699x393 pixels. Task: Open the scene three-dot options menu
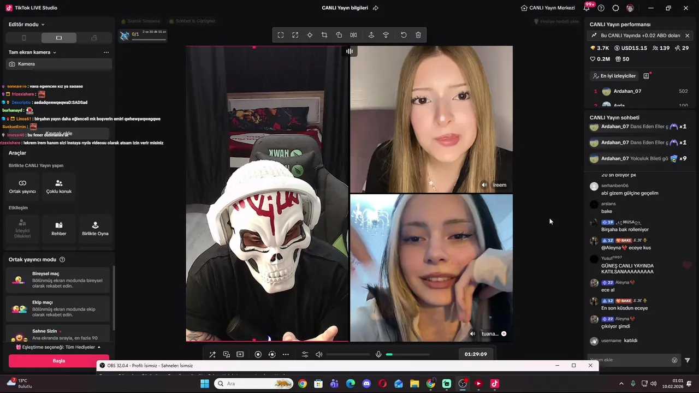(x=106, y=52)
